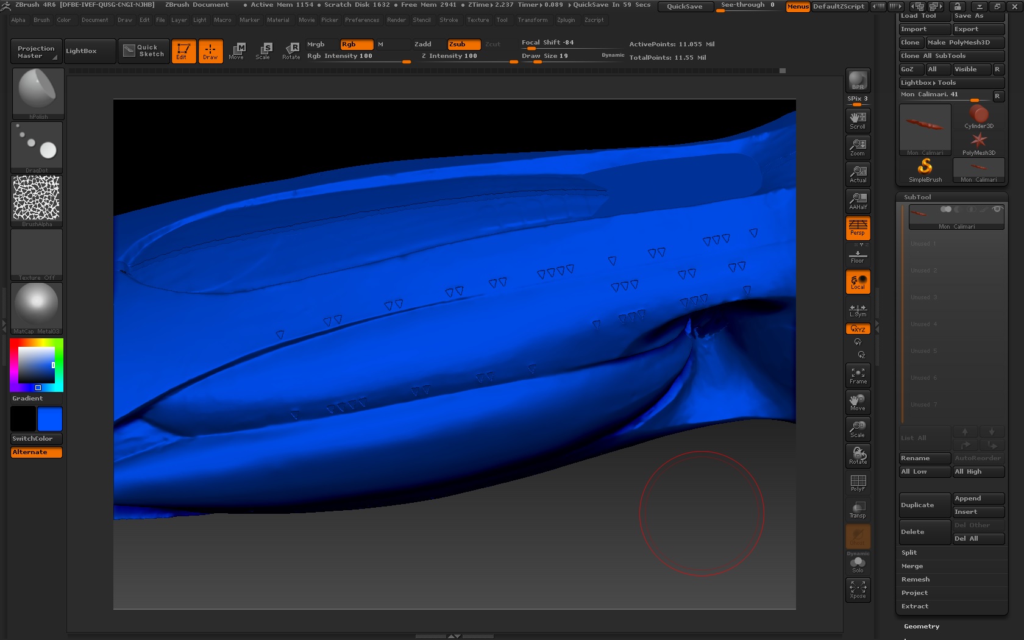Open the MatCap Metal03 material picker
1024x640 pixels.
coord(37,305)
